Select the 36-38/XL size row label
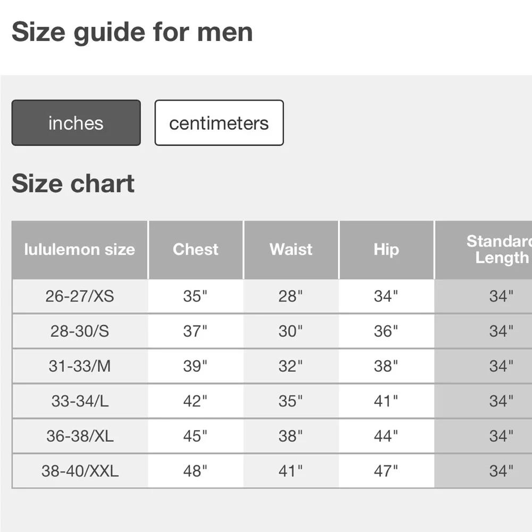 click(x=80, y=436)
